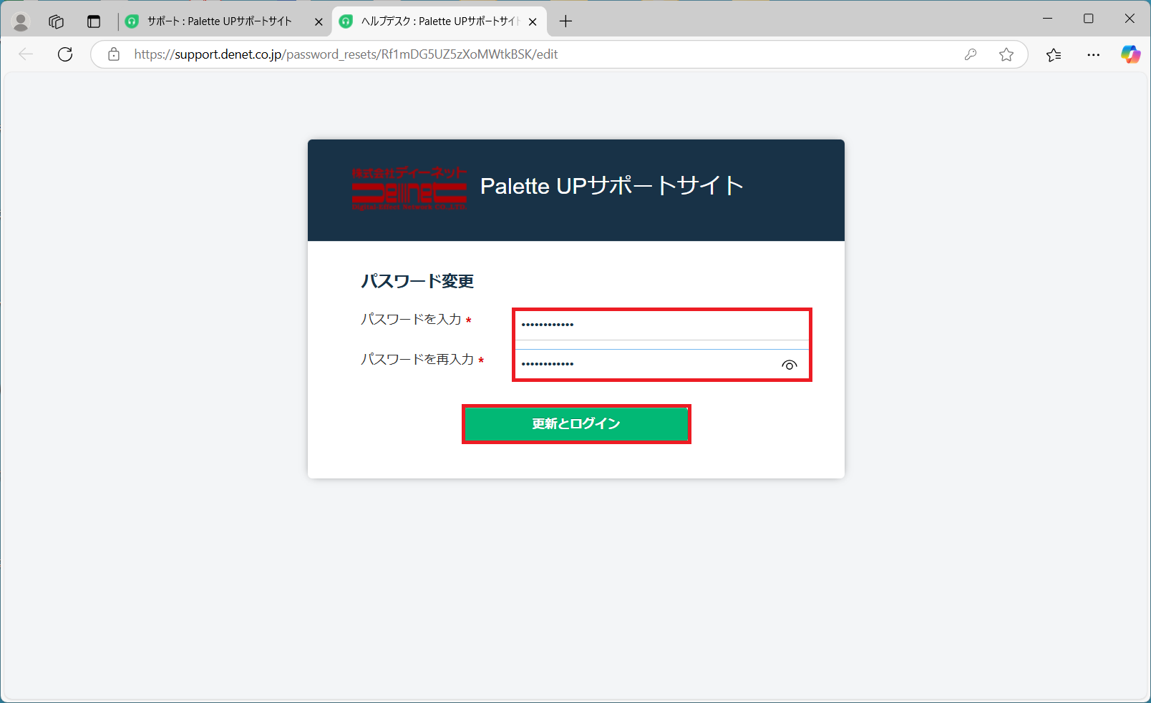Viewport: 1151px width, 703px height.
Task: Go back to the previous page
Action: tap(26, 54)
